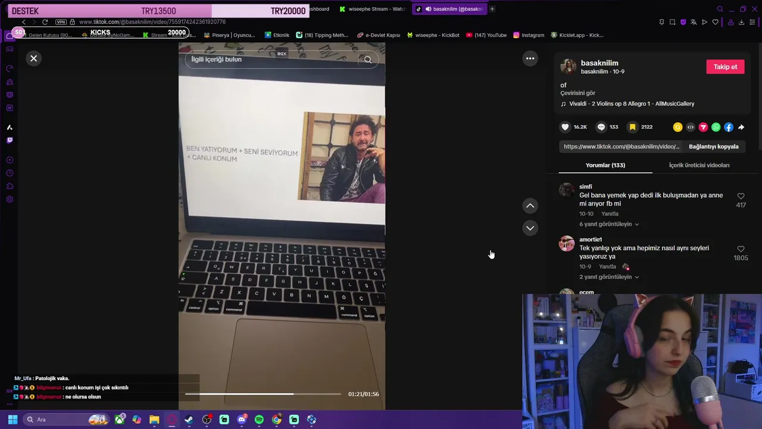Like the video with heart icon
Image resolution: width=762 pixels, height=429 pixels.
pyautogui.click(x=565, y=127)
